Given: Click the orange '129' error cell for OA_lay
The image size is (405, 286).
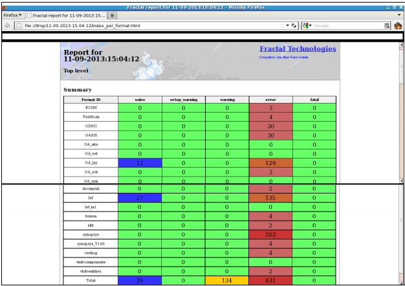Looking at the screenshot, I should tap(270, 163).
